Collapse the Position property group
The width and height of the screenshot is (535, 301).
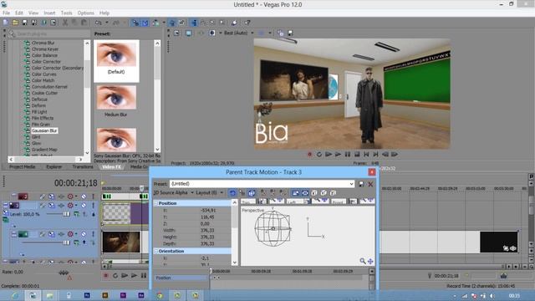pos(156,203)
